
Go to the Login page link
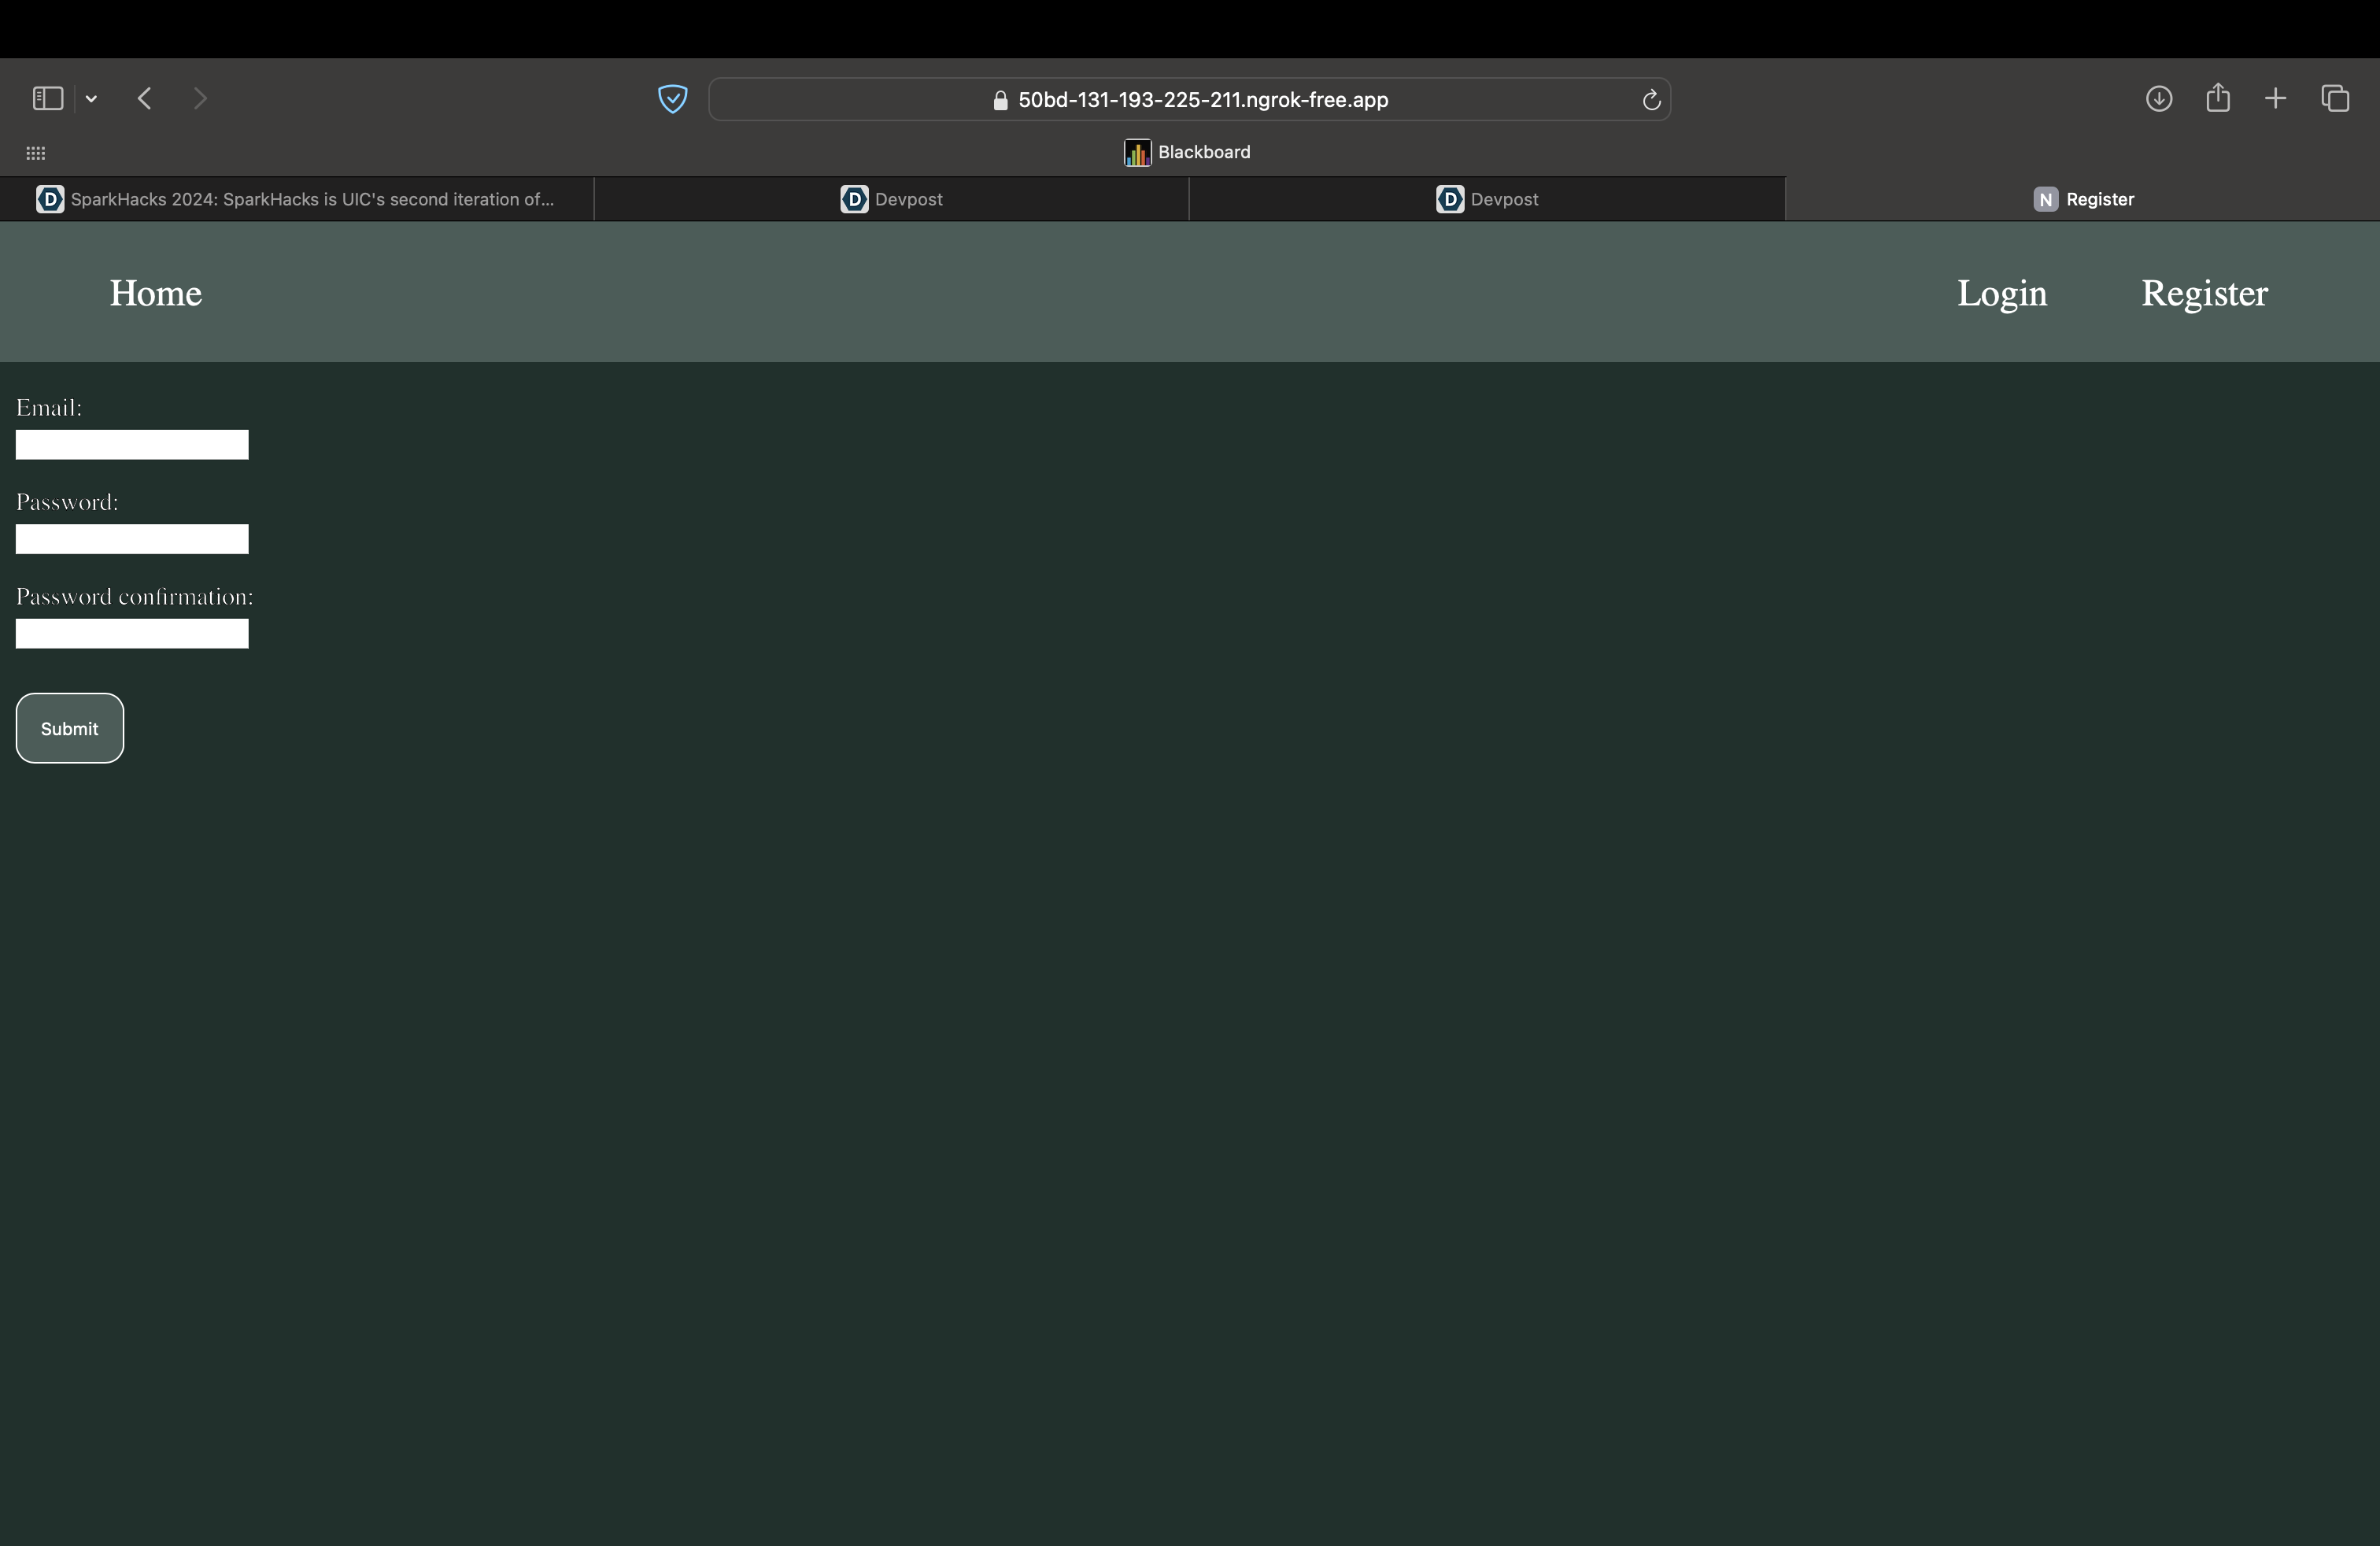tap(2001, 293)
